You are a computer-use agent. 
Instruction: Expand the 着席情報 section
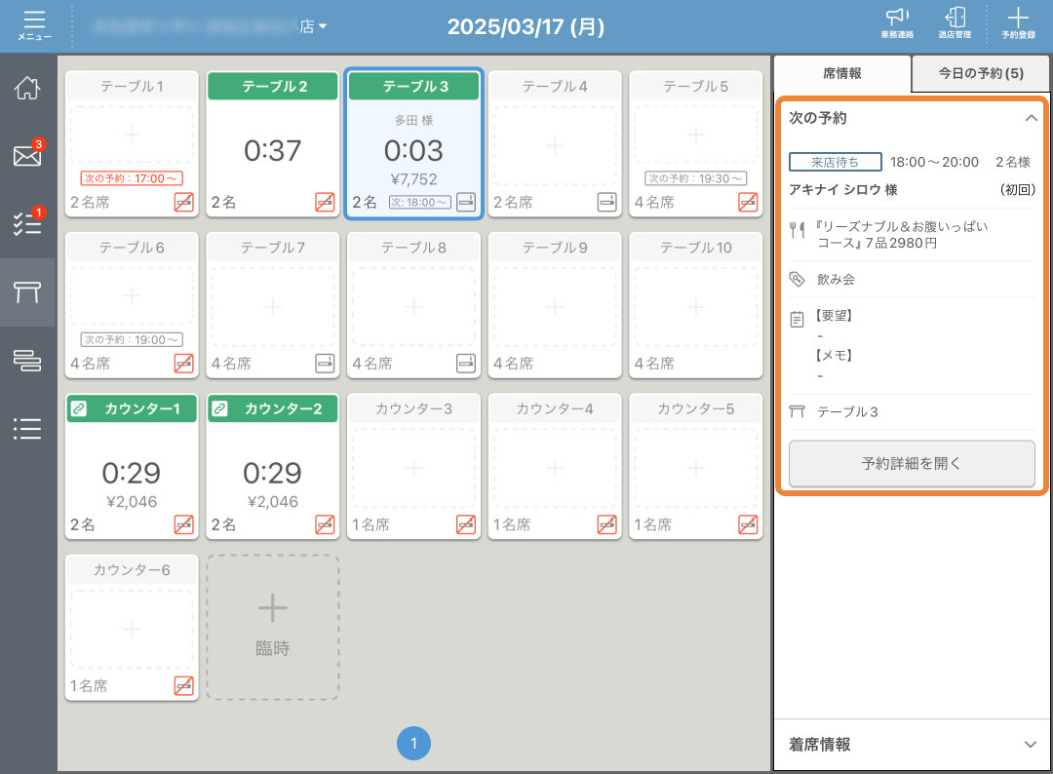click(1031, 745)
